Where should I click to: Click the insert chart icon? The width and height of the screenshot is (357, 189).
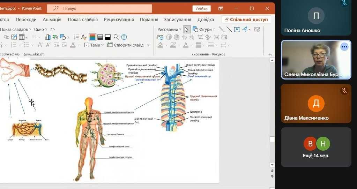[47, 37]
